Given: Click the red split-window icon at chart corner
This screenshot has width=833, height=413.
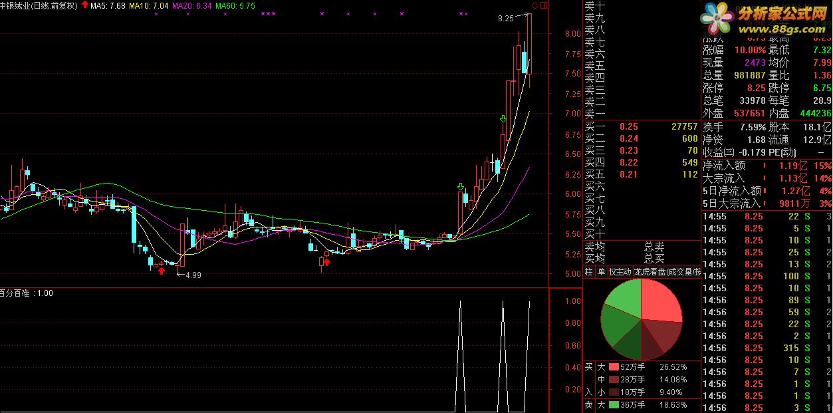Looking at the screenshot, I should pos(544,5).
